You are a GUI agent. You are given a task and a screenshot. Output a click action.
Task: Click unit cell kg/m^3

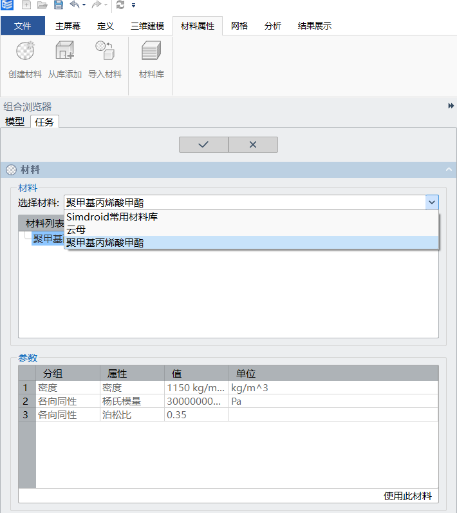[333, 388]
